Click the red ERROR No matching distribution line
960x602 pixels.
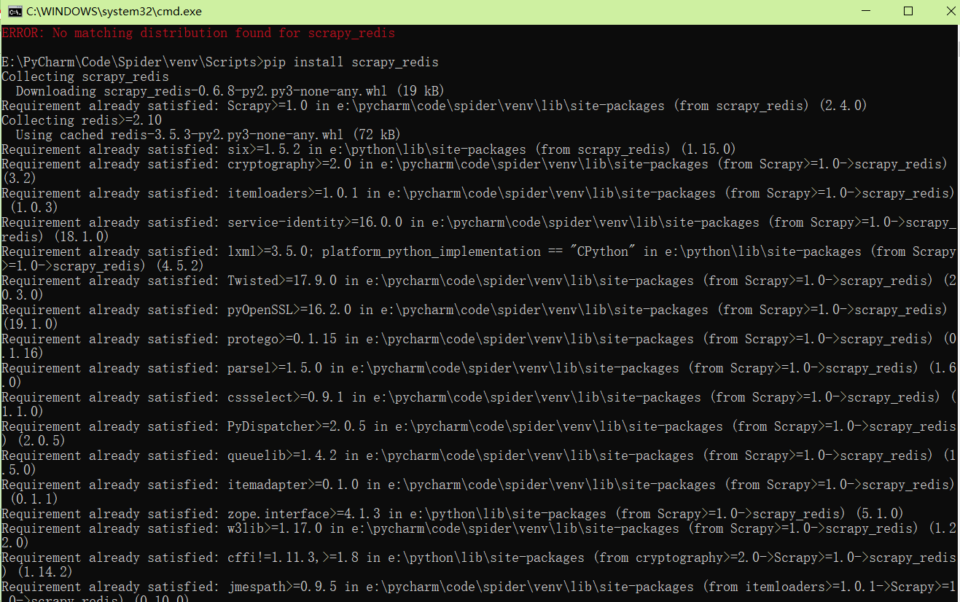pyautogui.click(x=198, y=33)
